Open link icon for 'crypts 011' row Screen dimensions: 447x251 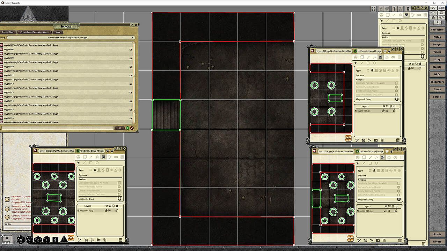(131, 75)
